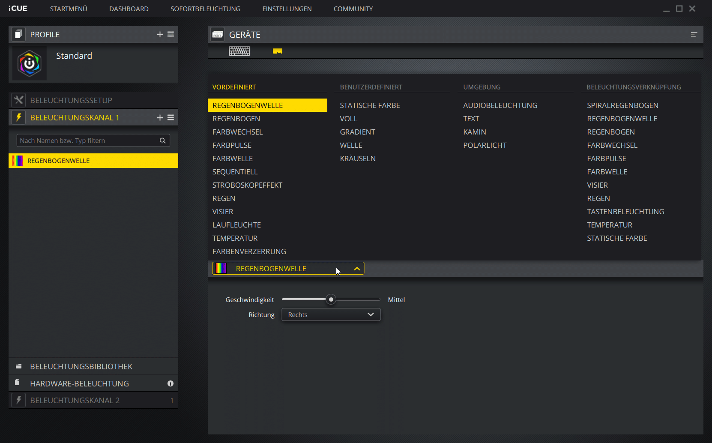Open the Einstellungen menu
712x443 pixels.
coord(287,9)
